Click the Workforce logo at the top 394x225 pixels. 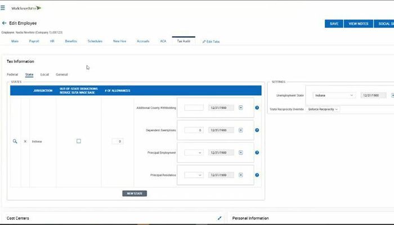(x=26, y=8)
